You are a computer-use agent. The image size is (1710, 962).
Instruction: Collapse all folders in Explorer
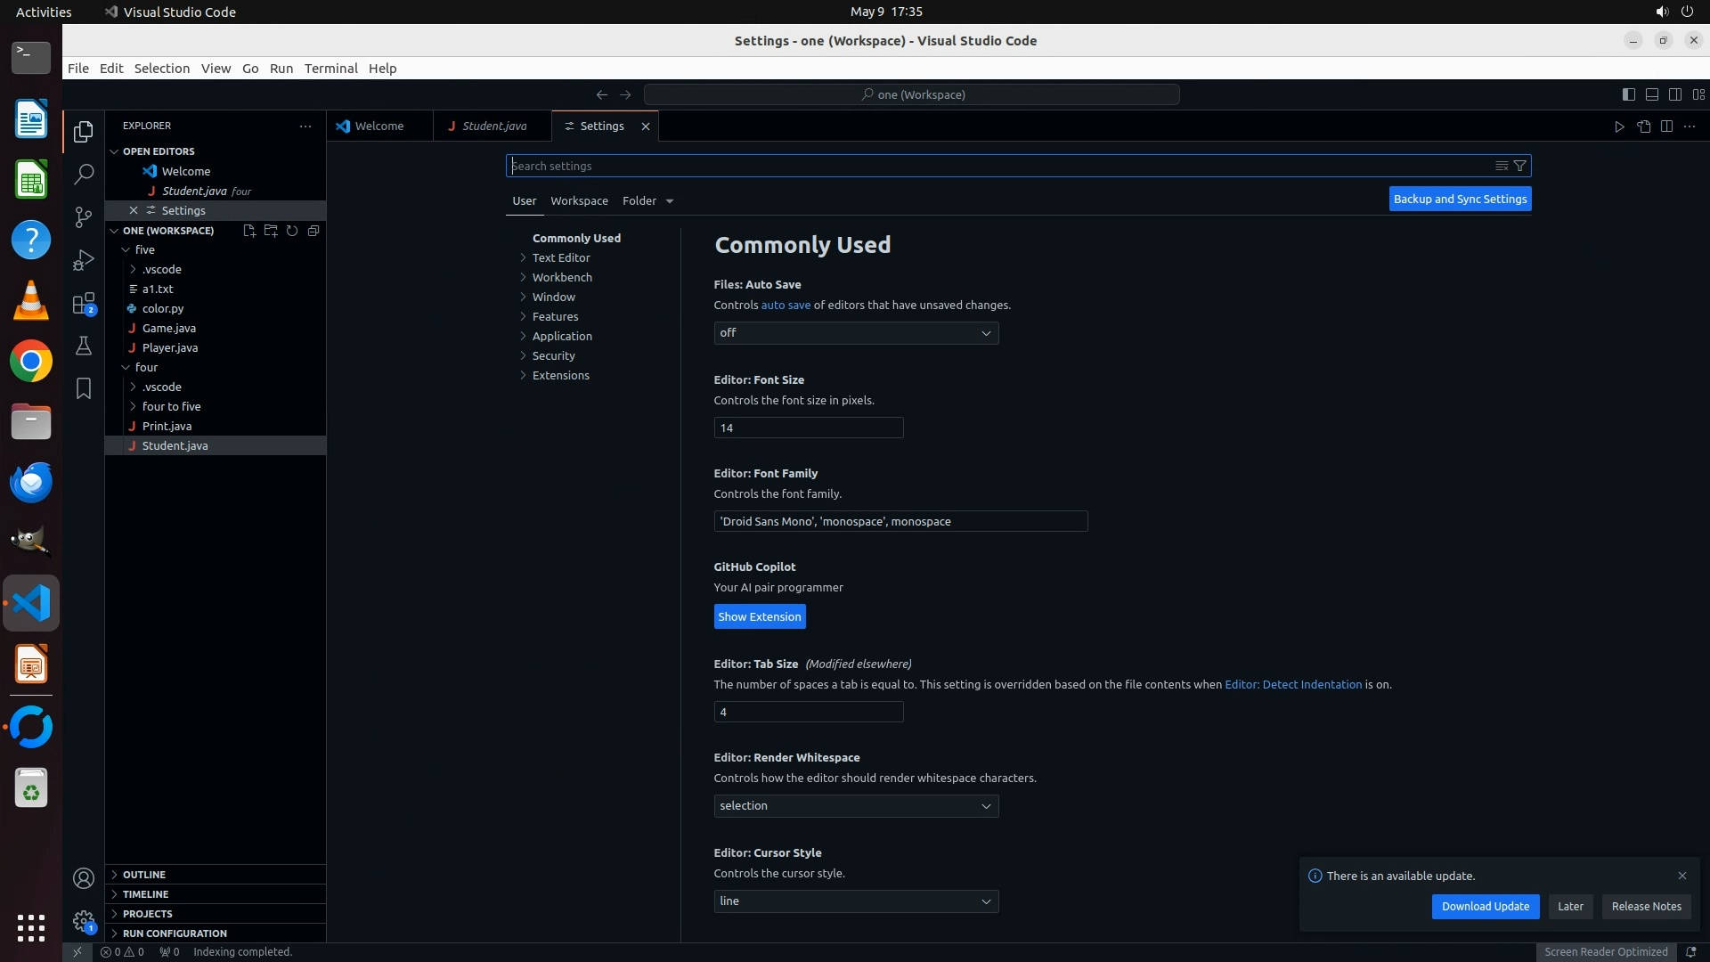[313, 231]
